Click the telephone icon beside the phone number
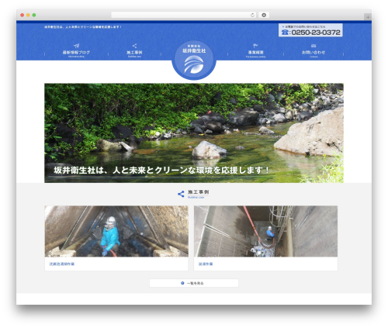The image size is (388, 328). click(x=285, y=33)
